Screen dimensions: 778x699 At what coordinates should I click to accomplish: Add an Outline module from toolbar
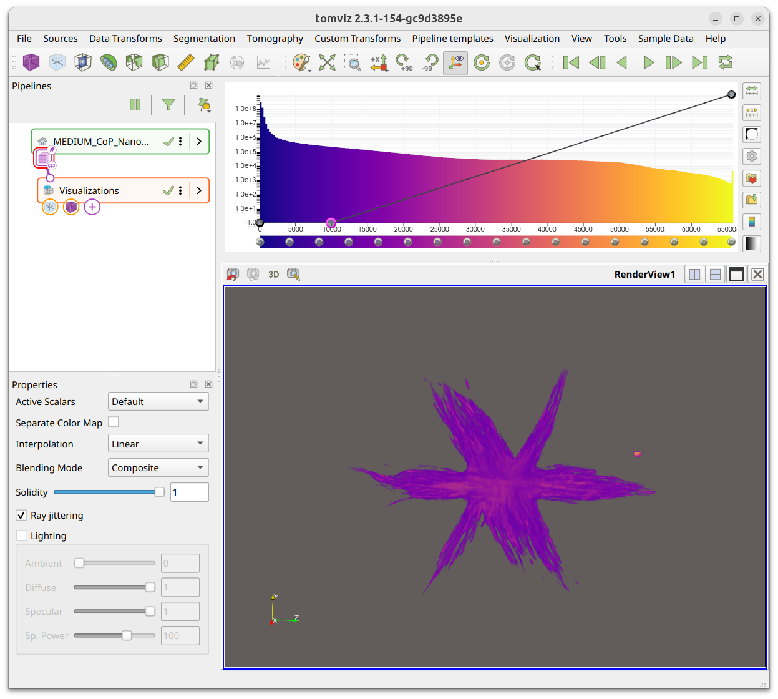(x=57, y=62)
